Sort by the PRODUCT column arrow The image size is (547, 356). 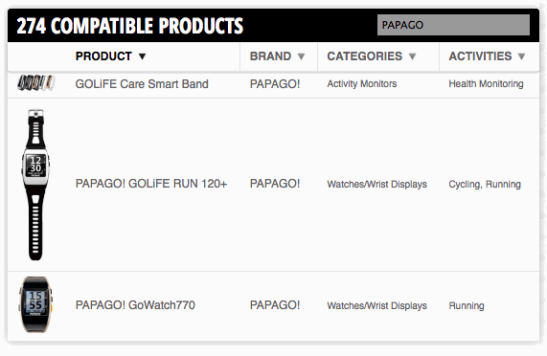point(142,56)
